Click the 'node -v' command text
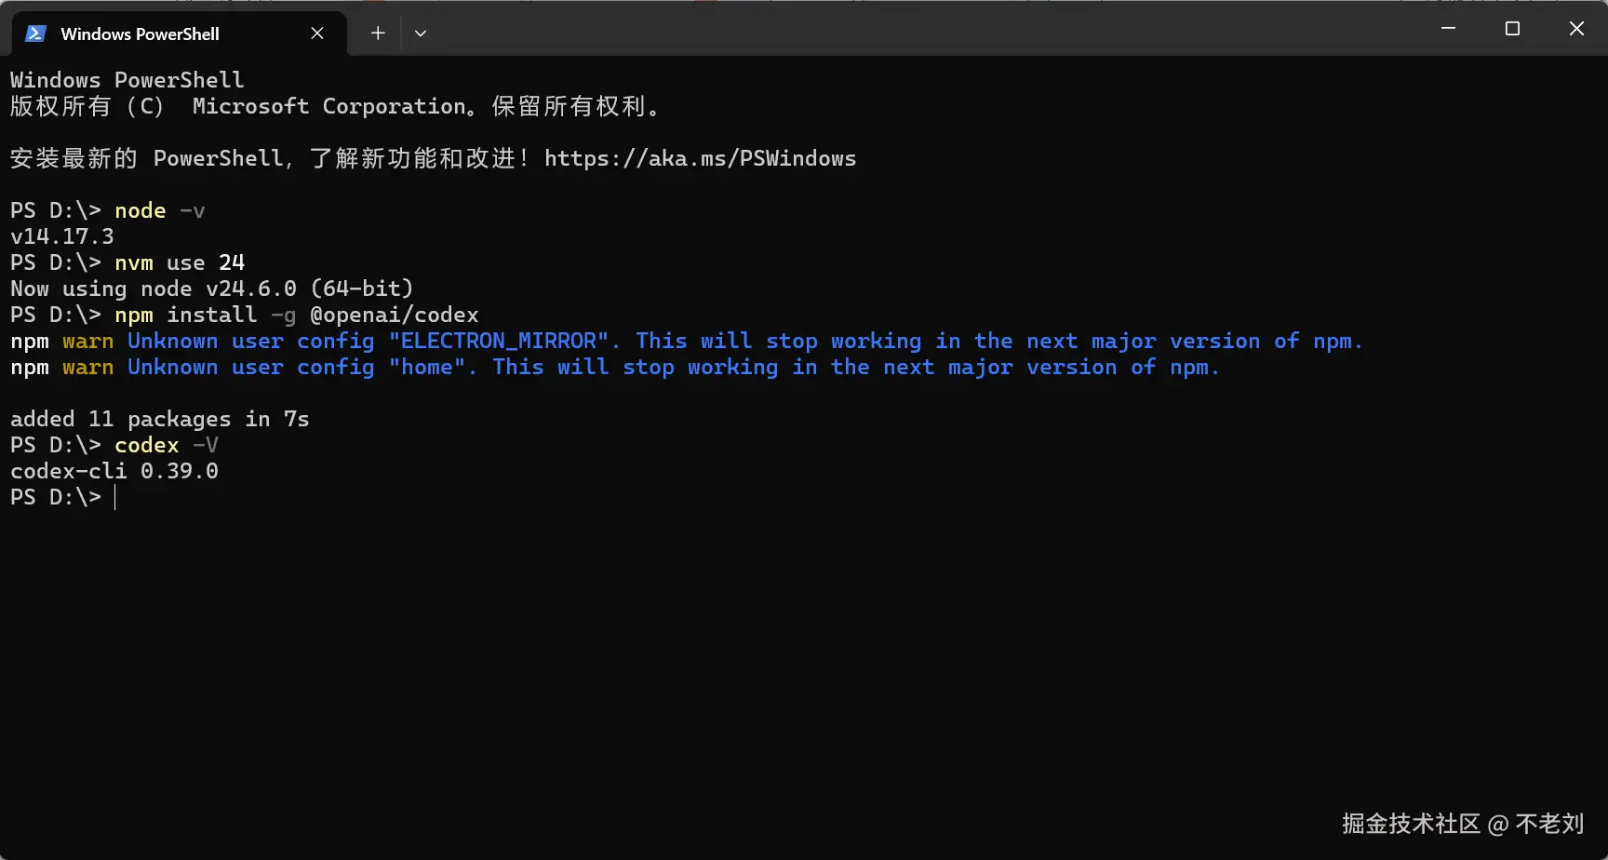 [160, 210]
